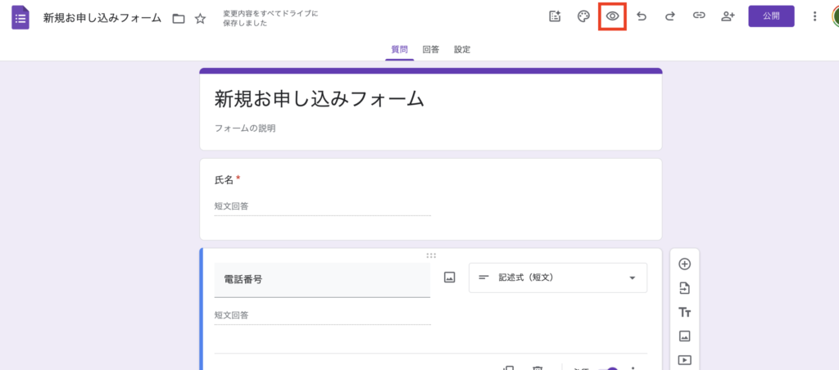Open the add collaborators icon
The image size is (839, 370).
click(728, 16)
